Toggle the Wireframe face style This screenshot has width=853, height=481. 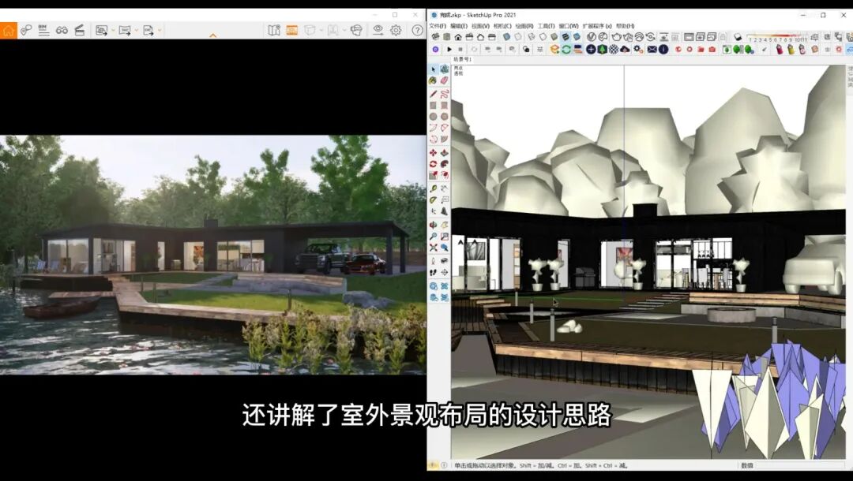click(531, 37)
